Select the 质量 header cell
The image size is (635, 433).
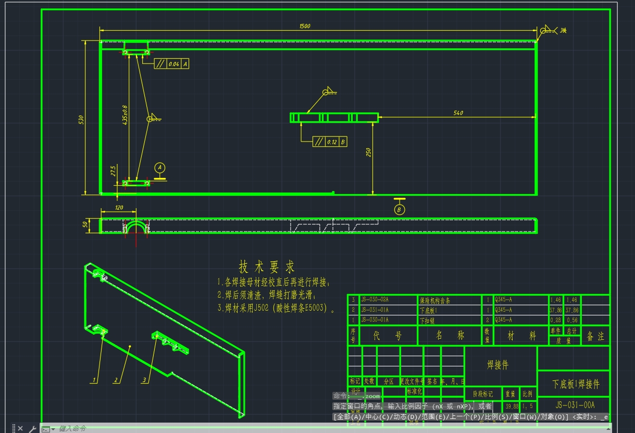point(564,340)
